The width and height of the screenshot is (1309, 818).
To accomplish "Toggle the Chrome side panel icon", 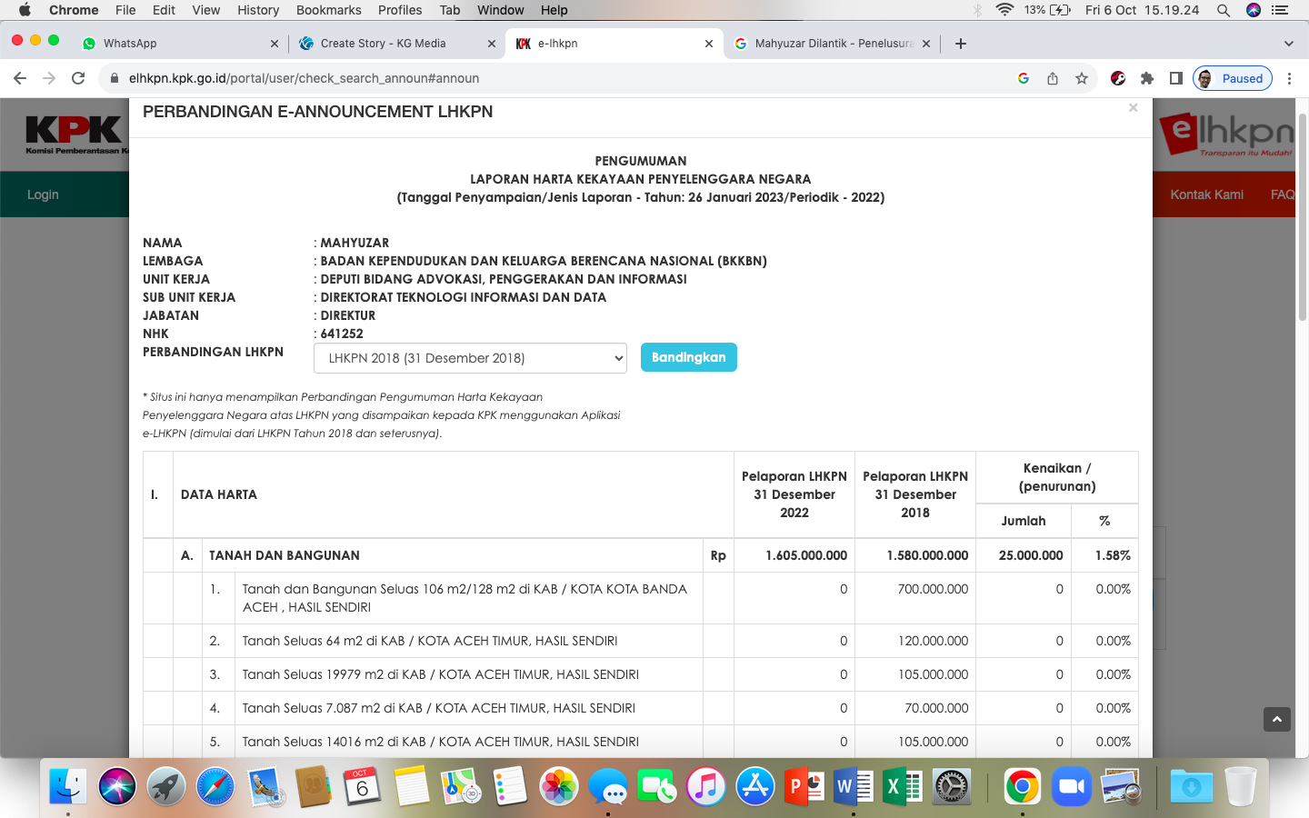I will (1176, 78).
